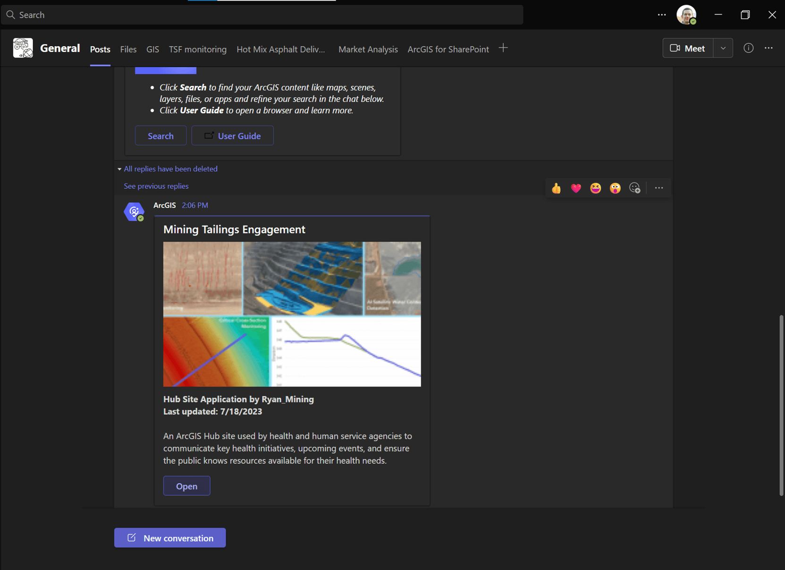Click the General team avatar icon
Image resolution: width=785 pixels, height=570 pixels.
(x=23, y=48)
